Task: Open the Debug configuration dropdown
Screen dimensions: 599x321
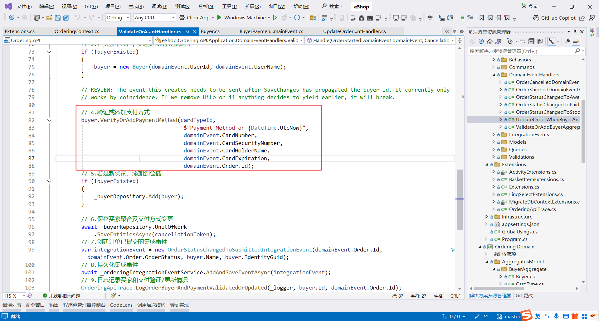Action: coord(118,18)
